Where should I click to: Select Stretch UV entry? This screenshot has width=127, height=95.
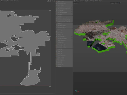pos(64,43)
